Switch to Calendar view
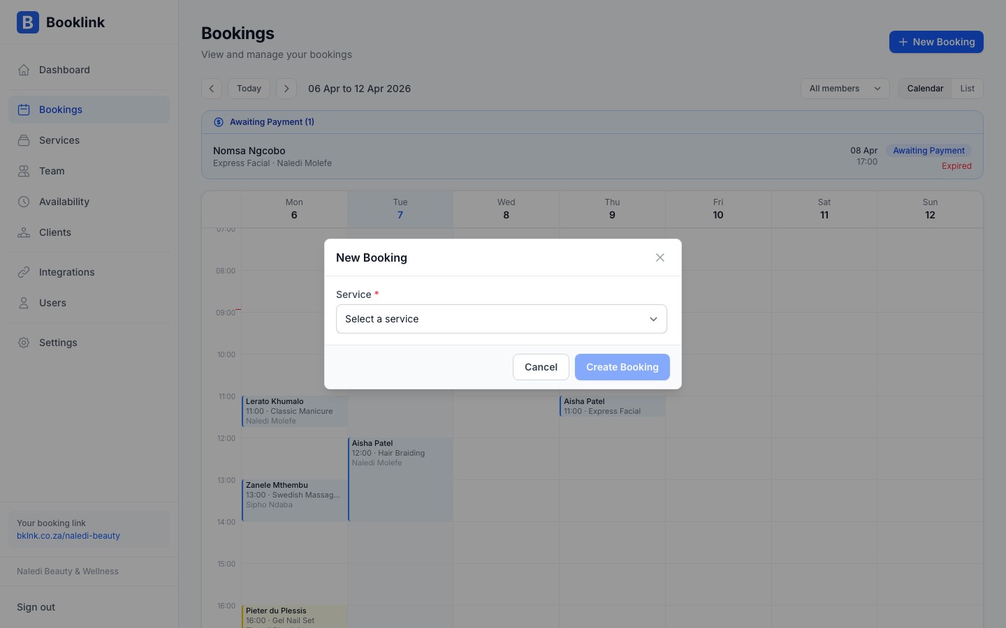 tap(925, 89)
